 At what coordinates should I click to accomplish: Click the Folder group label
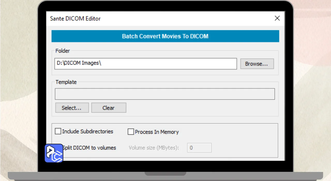click(63, 51)
